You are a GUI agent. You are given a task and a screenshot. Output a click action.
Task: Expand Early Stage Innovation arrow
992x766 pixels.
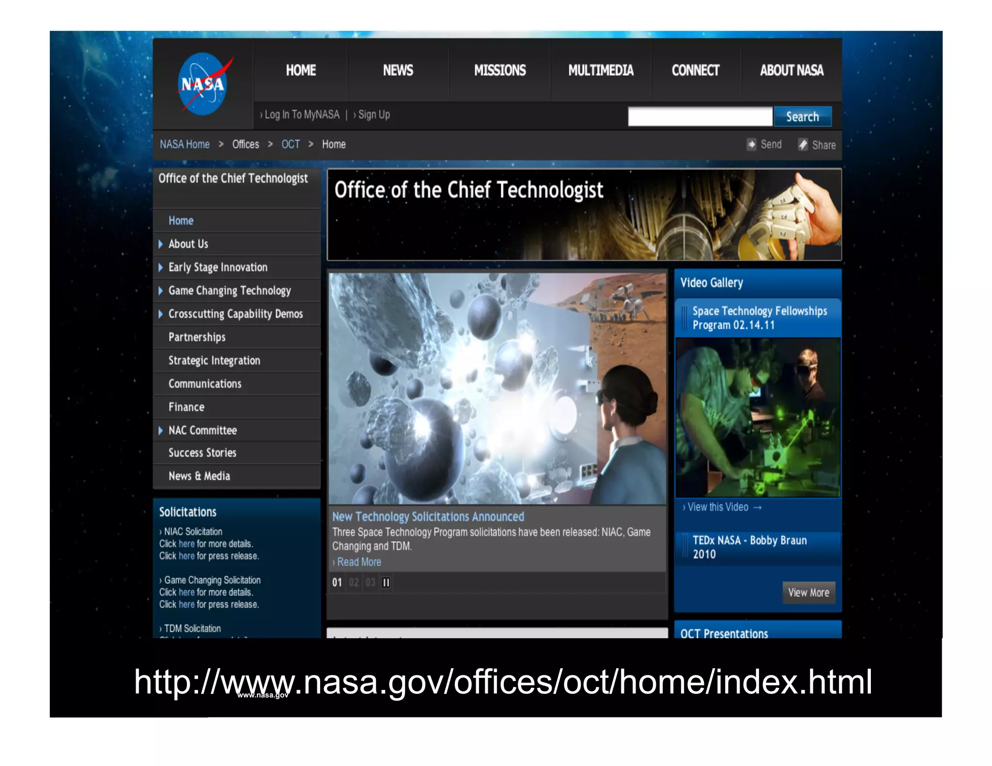[x=160, y=267]
